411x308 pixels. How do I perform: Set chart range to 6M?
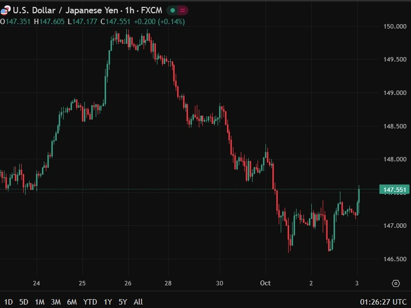(72, 302)
